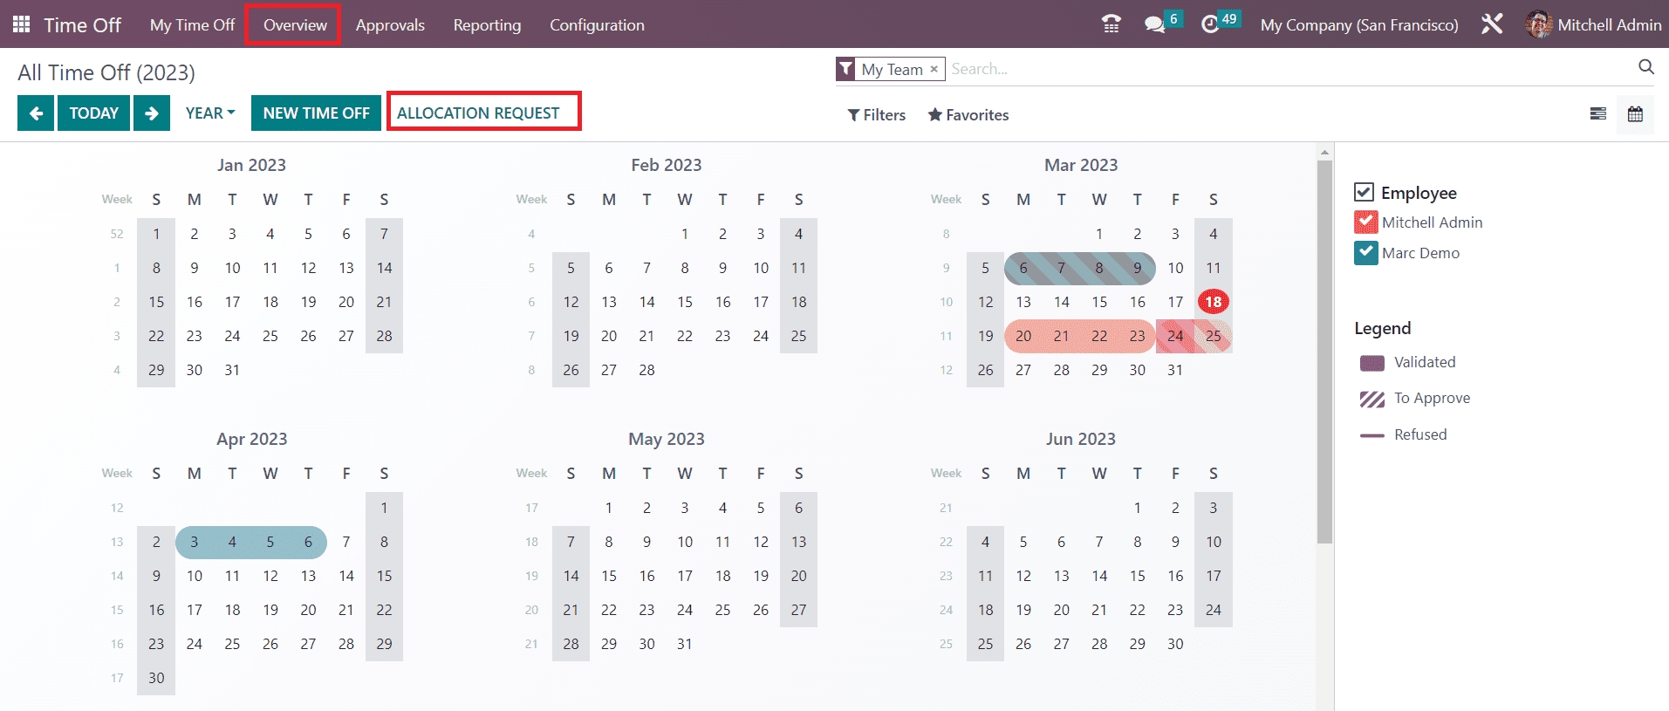Uncheck Mitchell Admin employee filter
The height and width of the screenshot is (711, 1669).
pos(1365,222)
